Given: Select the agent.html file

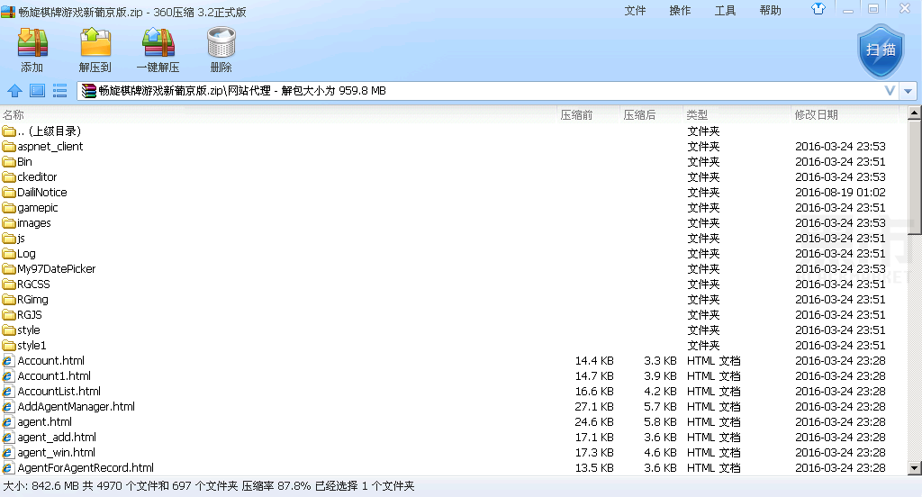Looking at the screenshot, I should point(453,421).
